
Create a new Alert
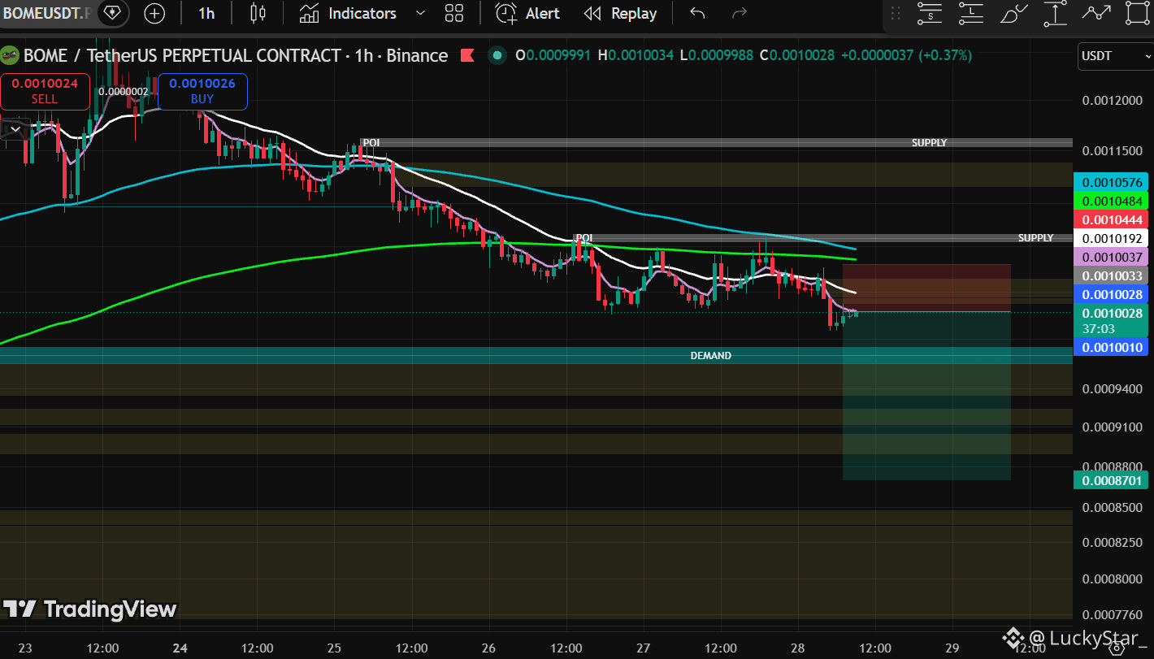pyautogui.click(x=528, y=13)
